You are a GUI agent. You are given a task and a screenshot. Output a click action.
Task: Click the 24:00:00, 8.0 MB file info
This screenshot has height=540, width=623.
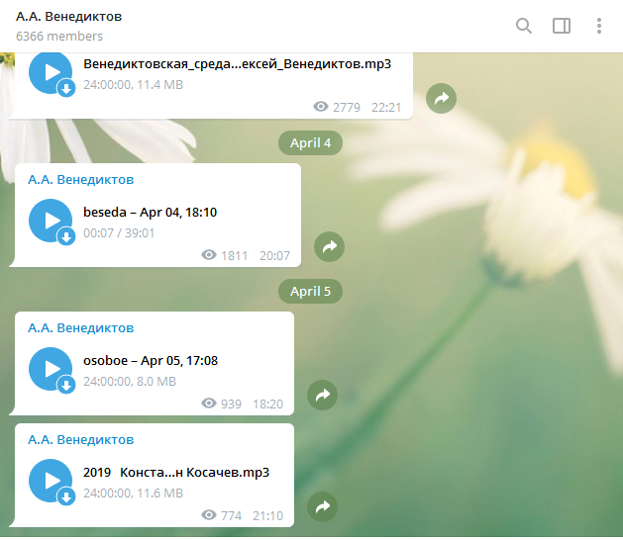click(130, 382)
